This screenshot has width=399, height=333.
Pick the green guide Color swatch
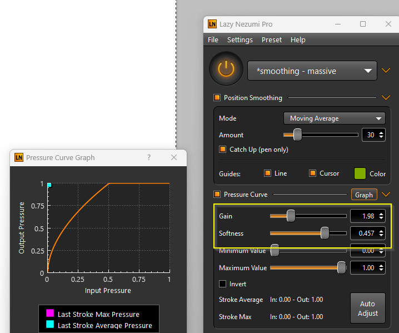360,173
